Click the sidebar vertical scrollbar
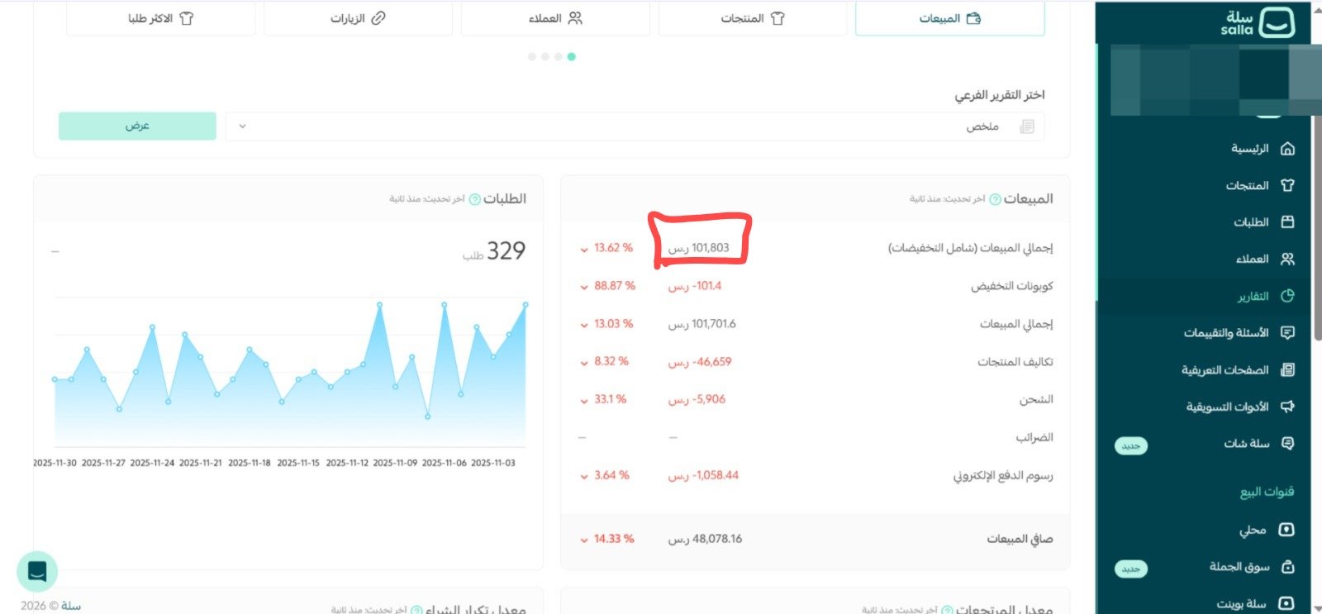 tap(1317, 227)
